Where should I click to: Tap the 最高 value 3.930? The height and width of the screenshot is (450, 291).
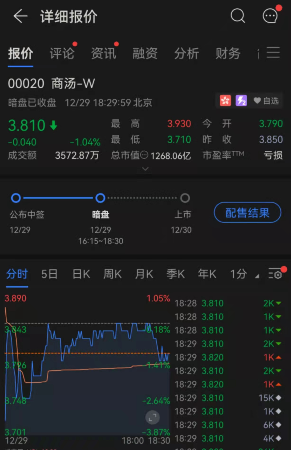click(x=179, y=124)
